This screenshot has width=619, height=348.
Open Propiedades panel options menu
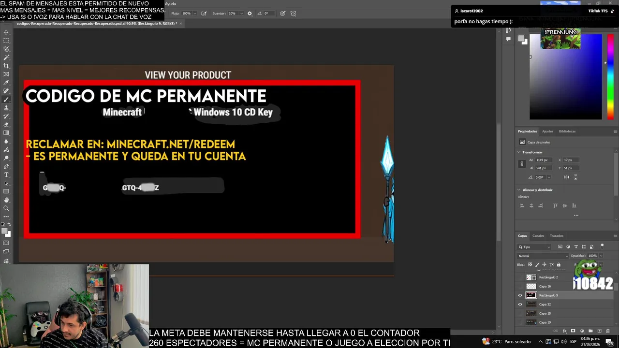tap(615, 131)
